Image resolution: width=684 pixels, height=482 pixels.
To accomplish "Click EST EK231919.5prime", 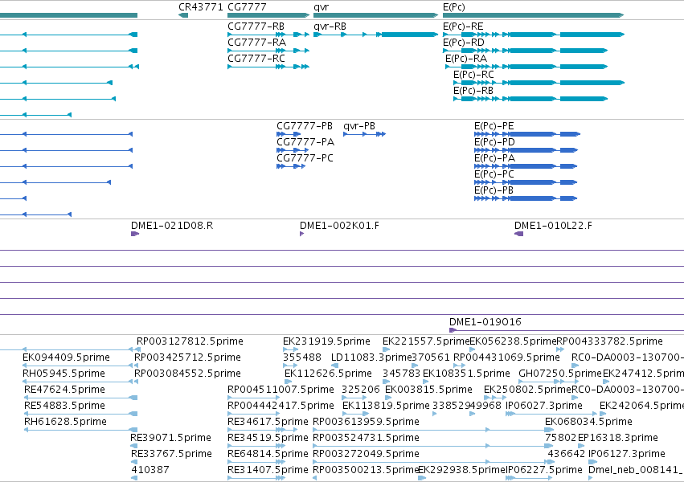I will (326, 341).
